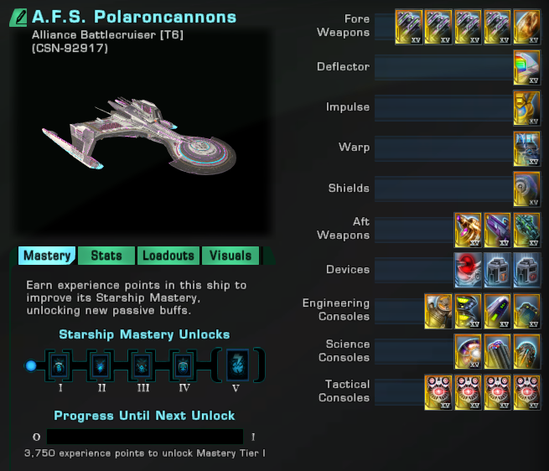Switch to the Visuals tab

tap(230, 256)
